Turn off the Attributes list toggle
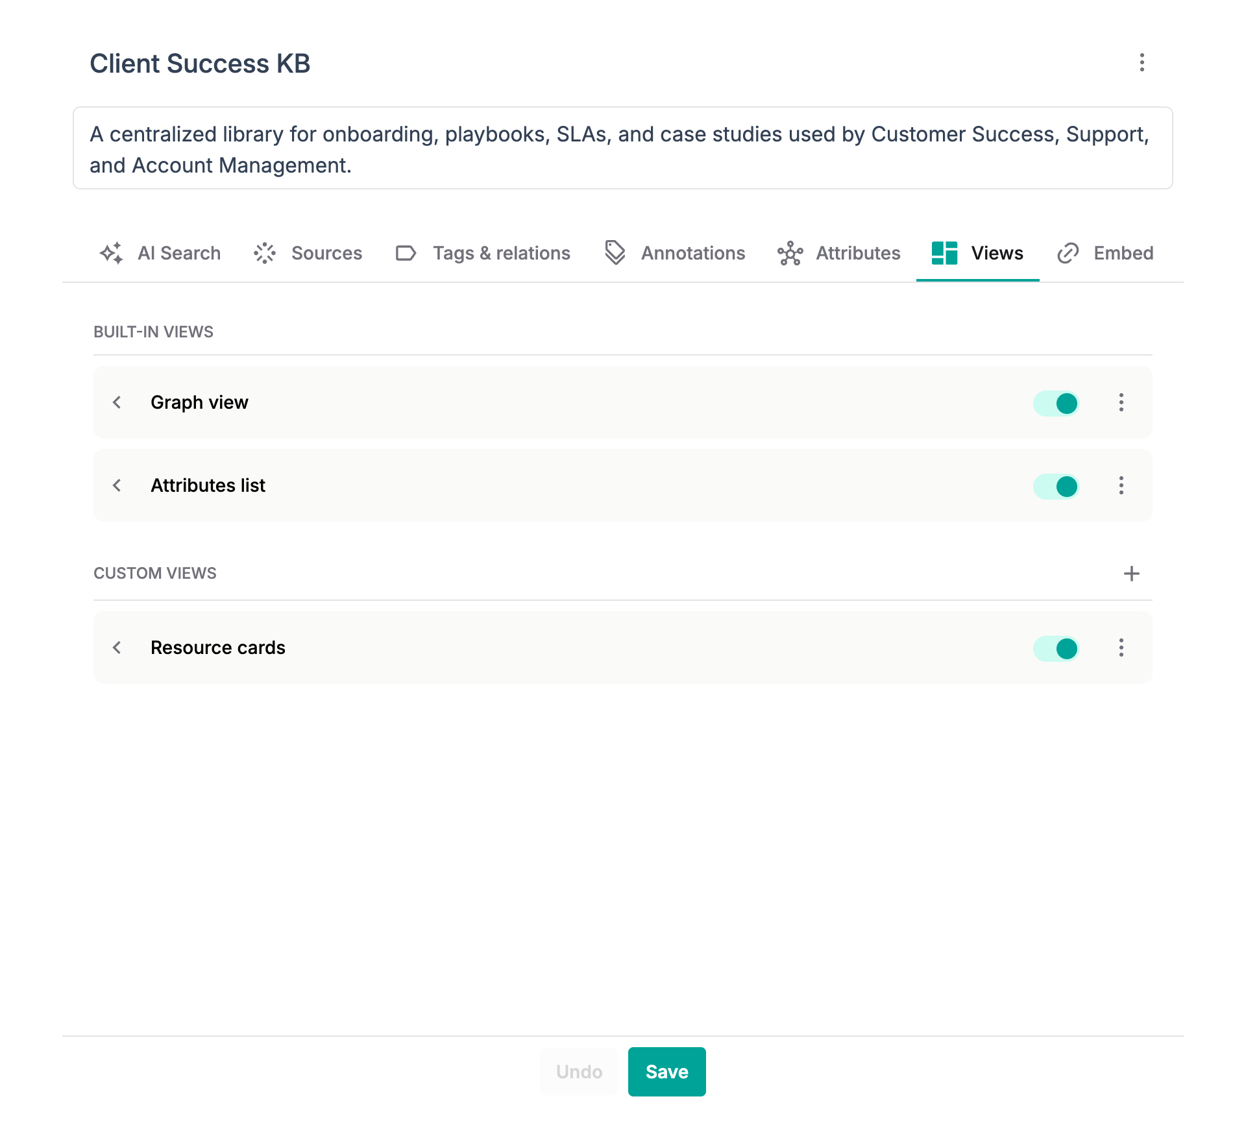The image size is (1246, 1138). pos(1056,486)
